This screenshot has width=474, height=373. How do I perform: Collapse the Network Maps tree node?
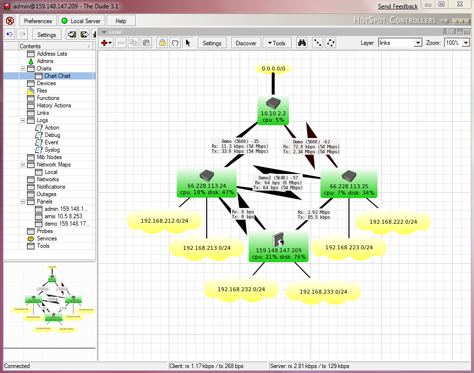coord(23,165)
